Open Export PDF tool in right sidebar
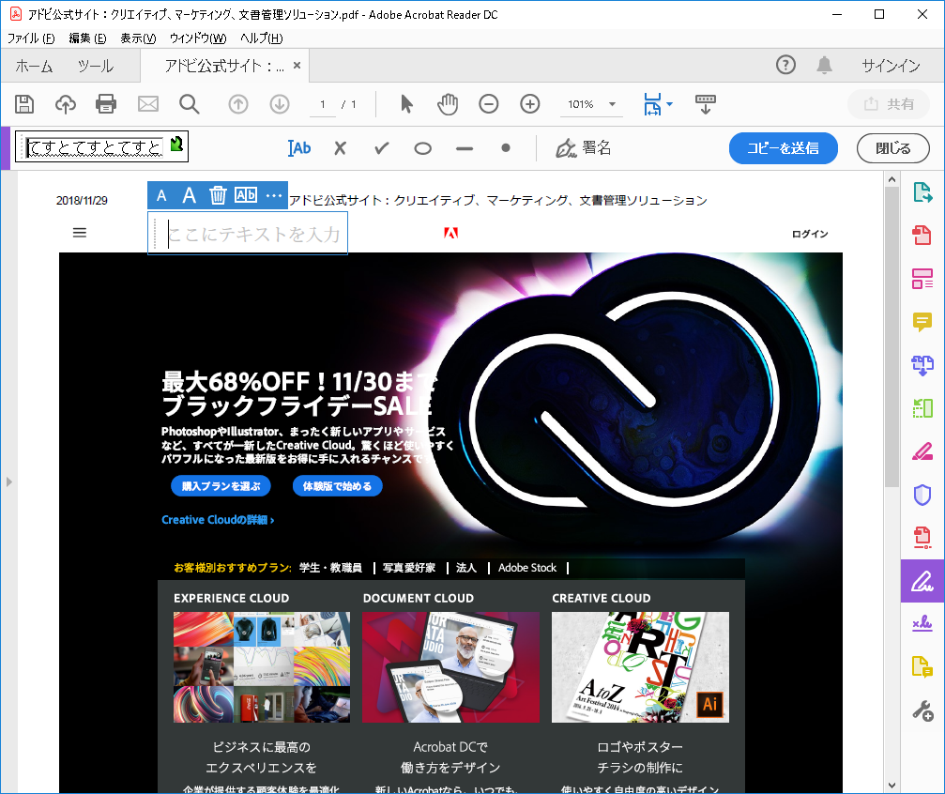 point(922,193)
